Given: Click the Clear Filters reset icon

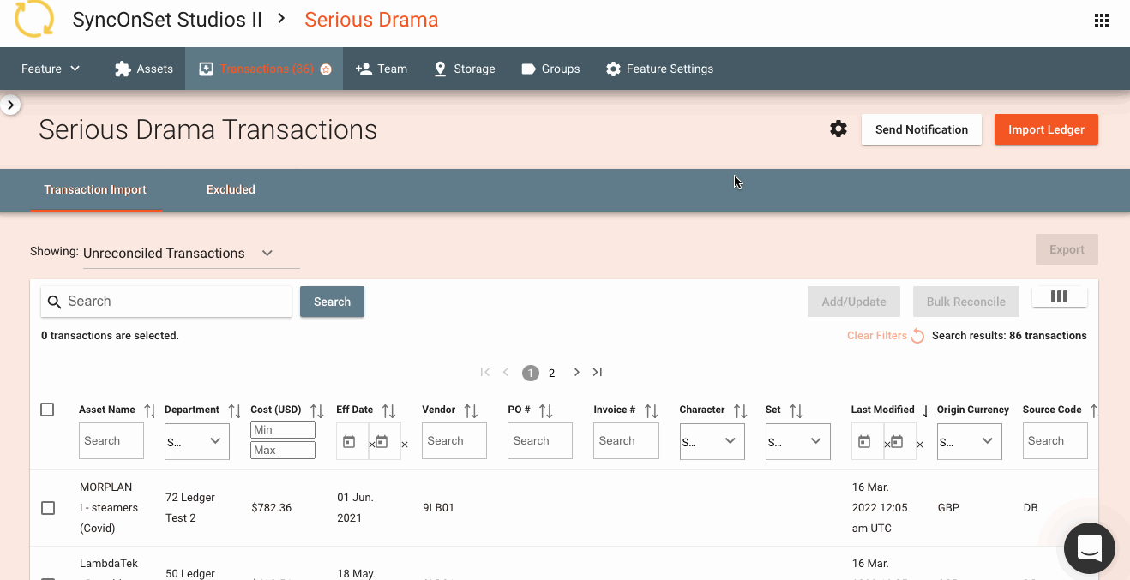Looking at the screenshot, I should click(x=917, y=336).
